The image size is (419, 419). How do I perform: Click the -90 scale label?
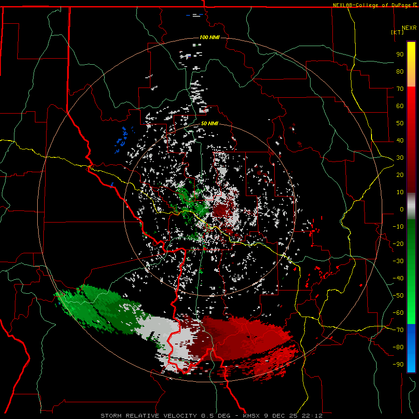click(398, 365)
